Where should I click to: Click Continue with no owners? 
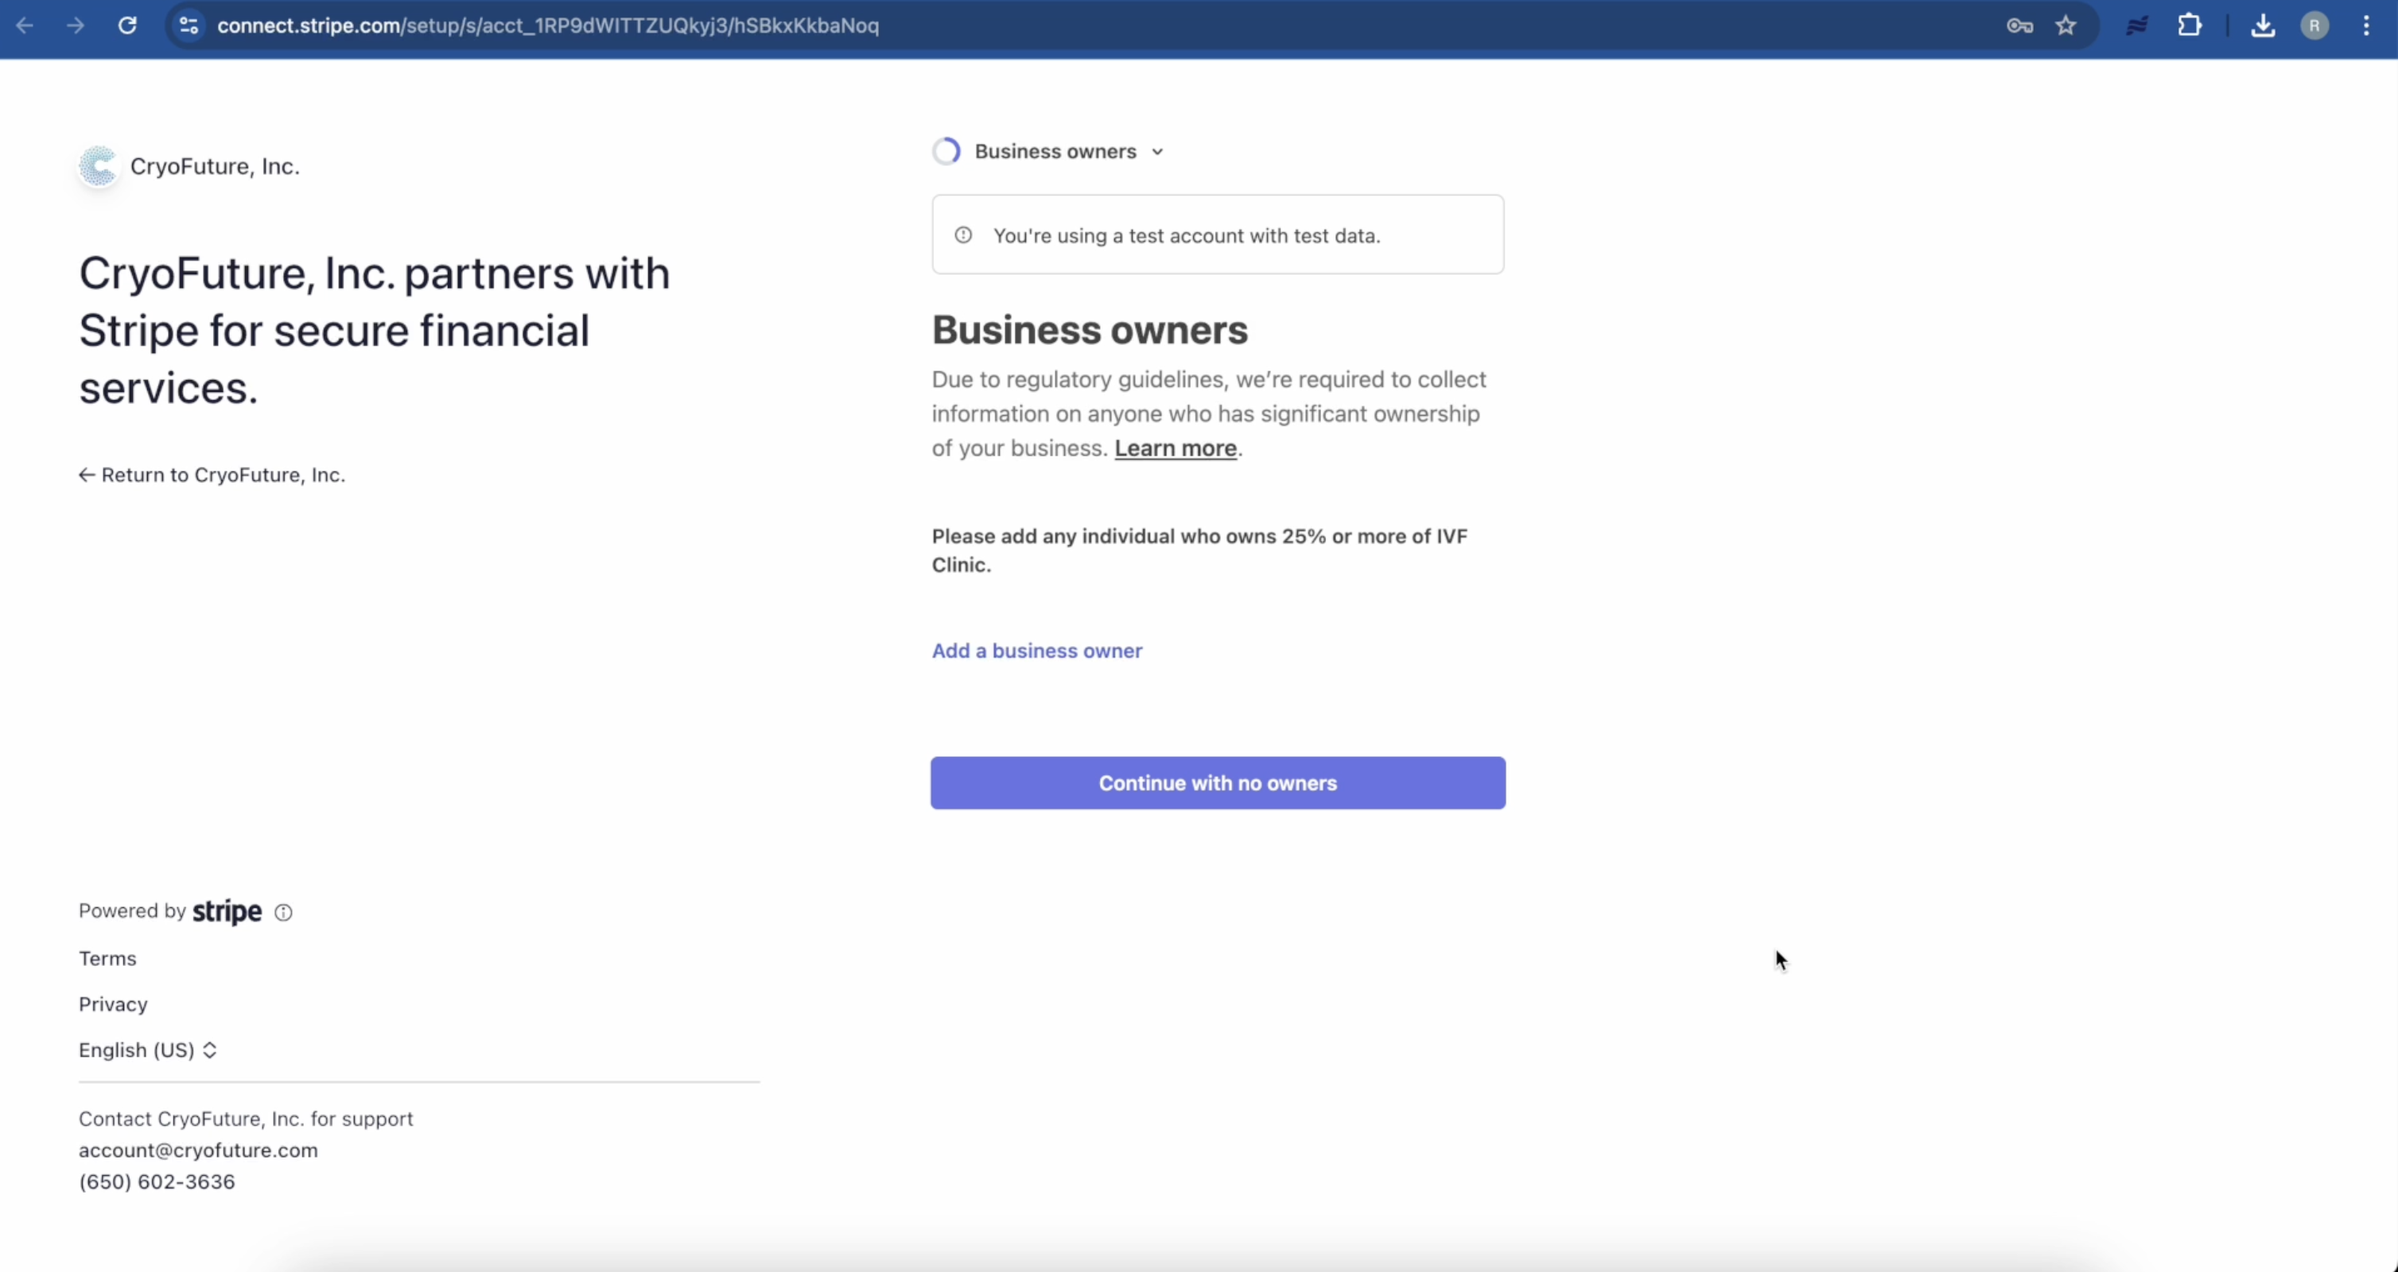(x=1217, y=782)
